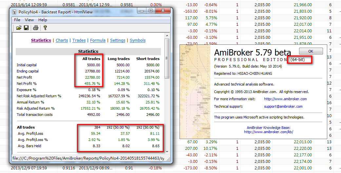Click the report scrollbar down arrow
341x173 pixels.
click(167, 152)
